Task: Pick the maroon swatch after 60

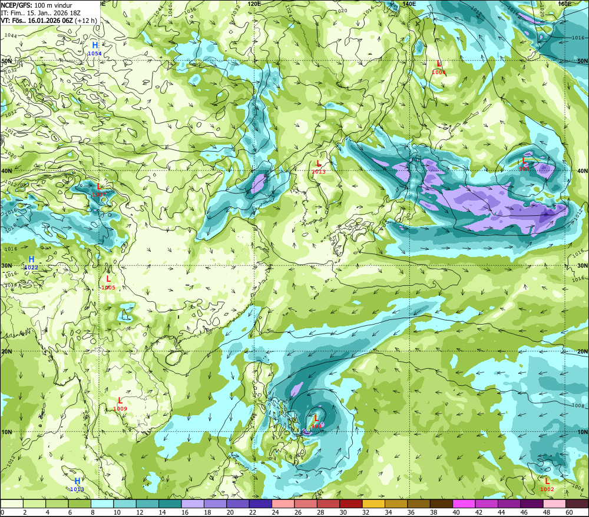Action: point(577,503)
